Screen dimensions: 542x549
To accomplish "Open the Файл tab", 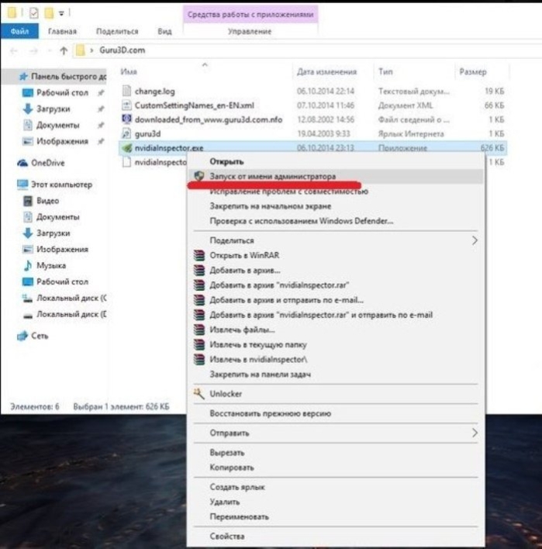I will pyautogui.click(x=19, y=31).
